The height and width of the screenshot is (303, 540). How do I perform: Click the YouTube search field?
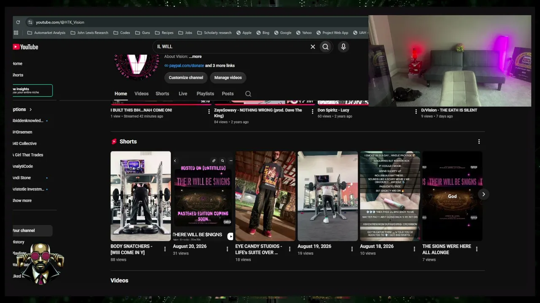point(232,47)
